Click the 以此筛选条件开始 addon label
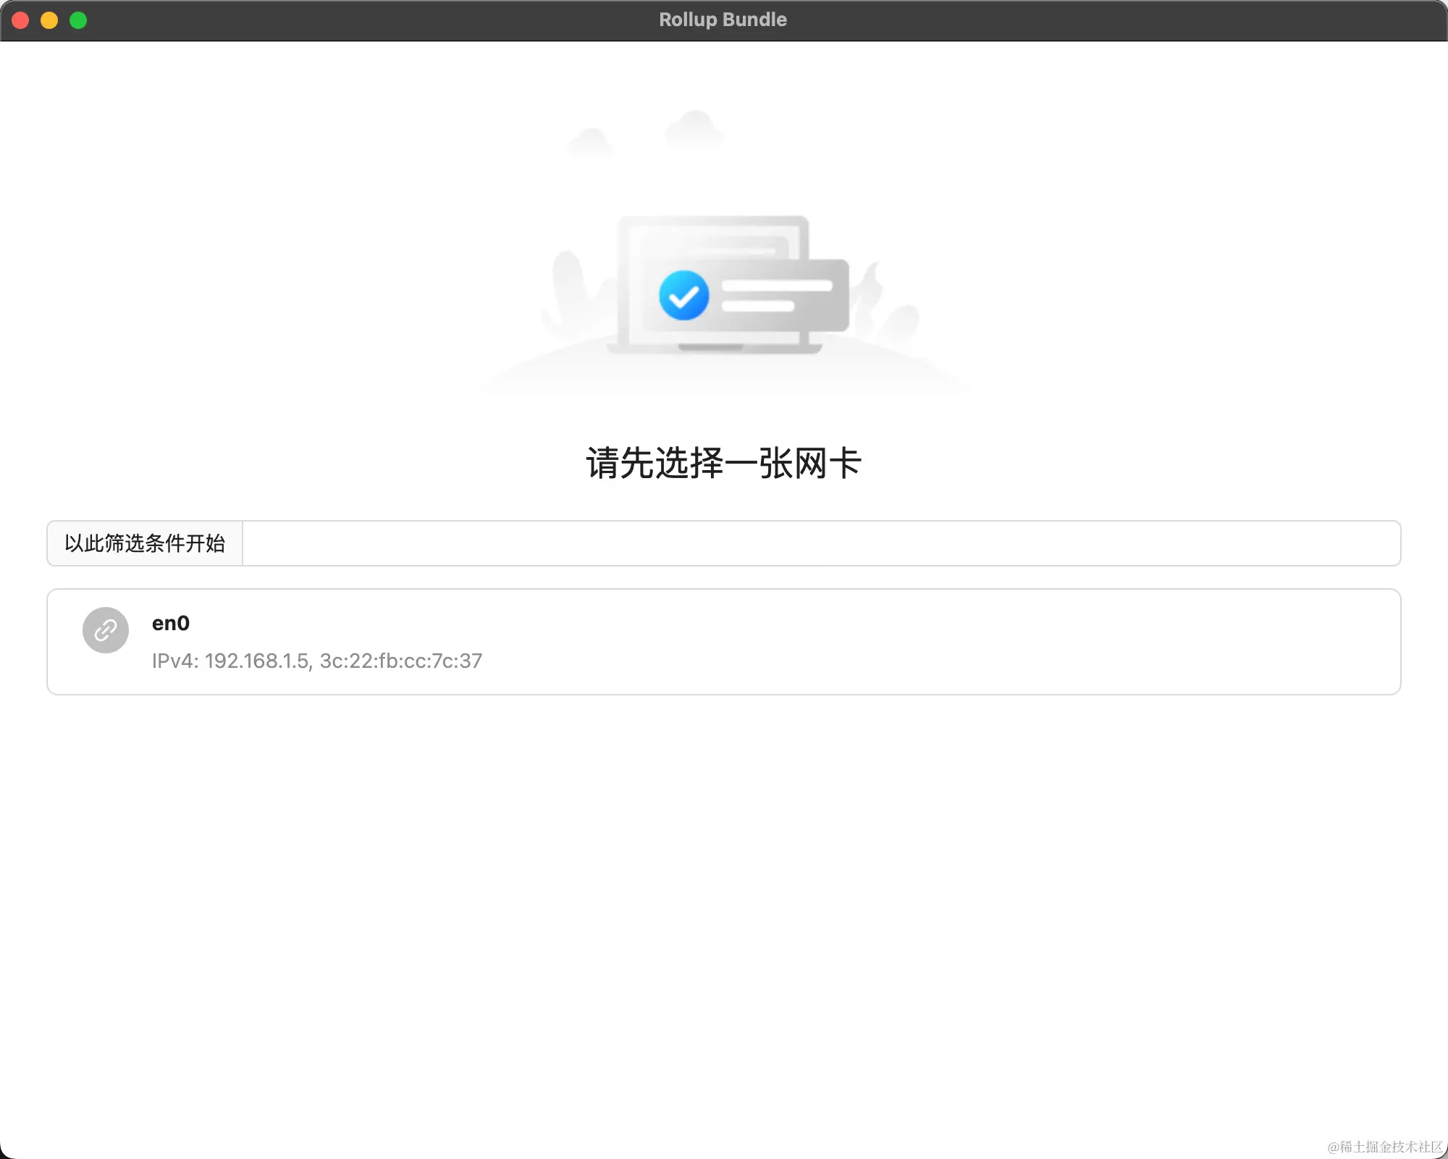Viewport: 1448px width, 1159px height. [x=145, y=543]
